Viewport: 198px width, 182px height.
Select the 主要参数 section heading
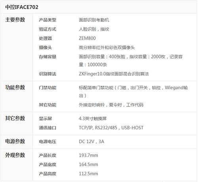pyautogui.click(x=15, y=20)
